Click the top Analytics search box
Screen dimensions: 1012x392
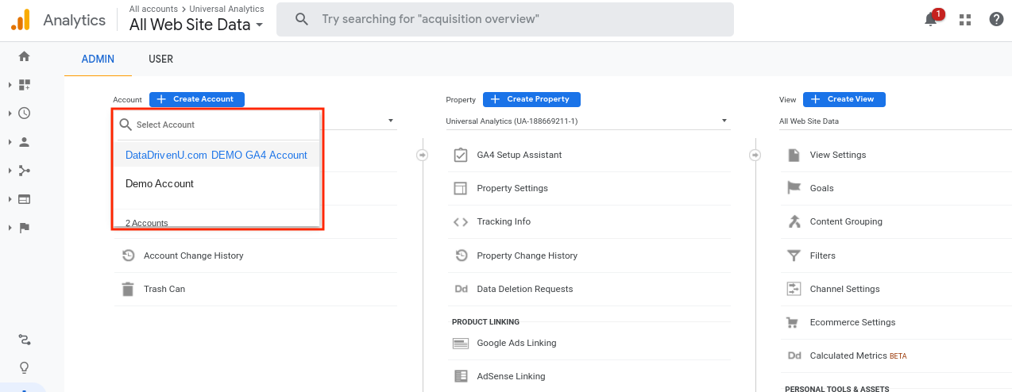pos(505,19)
